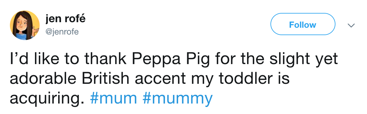Open jen rofé's profile picture avatar
The image size is (367, 114).
24,25
